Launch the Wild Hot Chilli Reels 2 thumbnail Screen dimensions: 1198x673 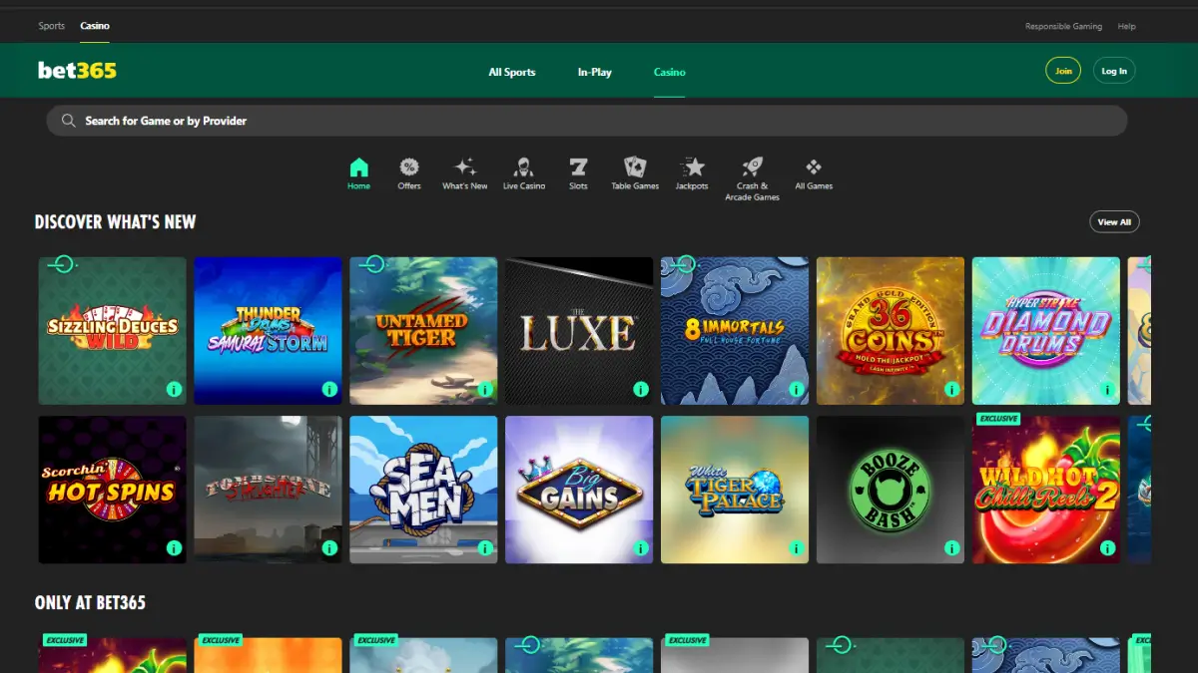(x=1046, y=490)
